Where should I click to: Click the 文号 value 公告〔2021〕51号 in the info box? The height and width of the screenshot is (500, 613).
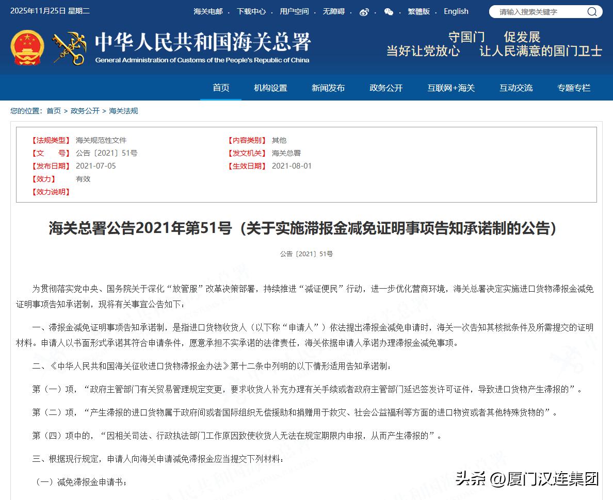tap(106, 153)
